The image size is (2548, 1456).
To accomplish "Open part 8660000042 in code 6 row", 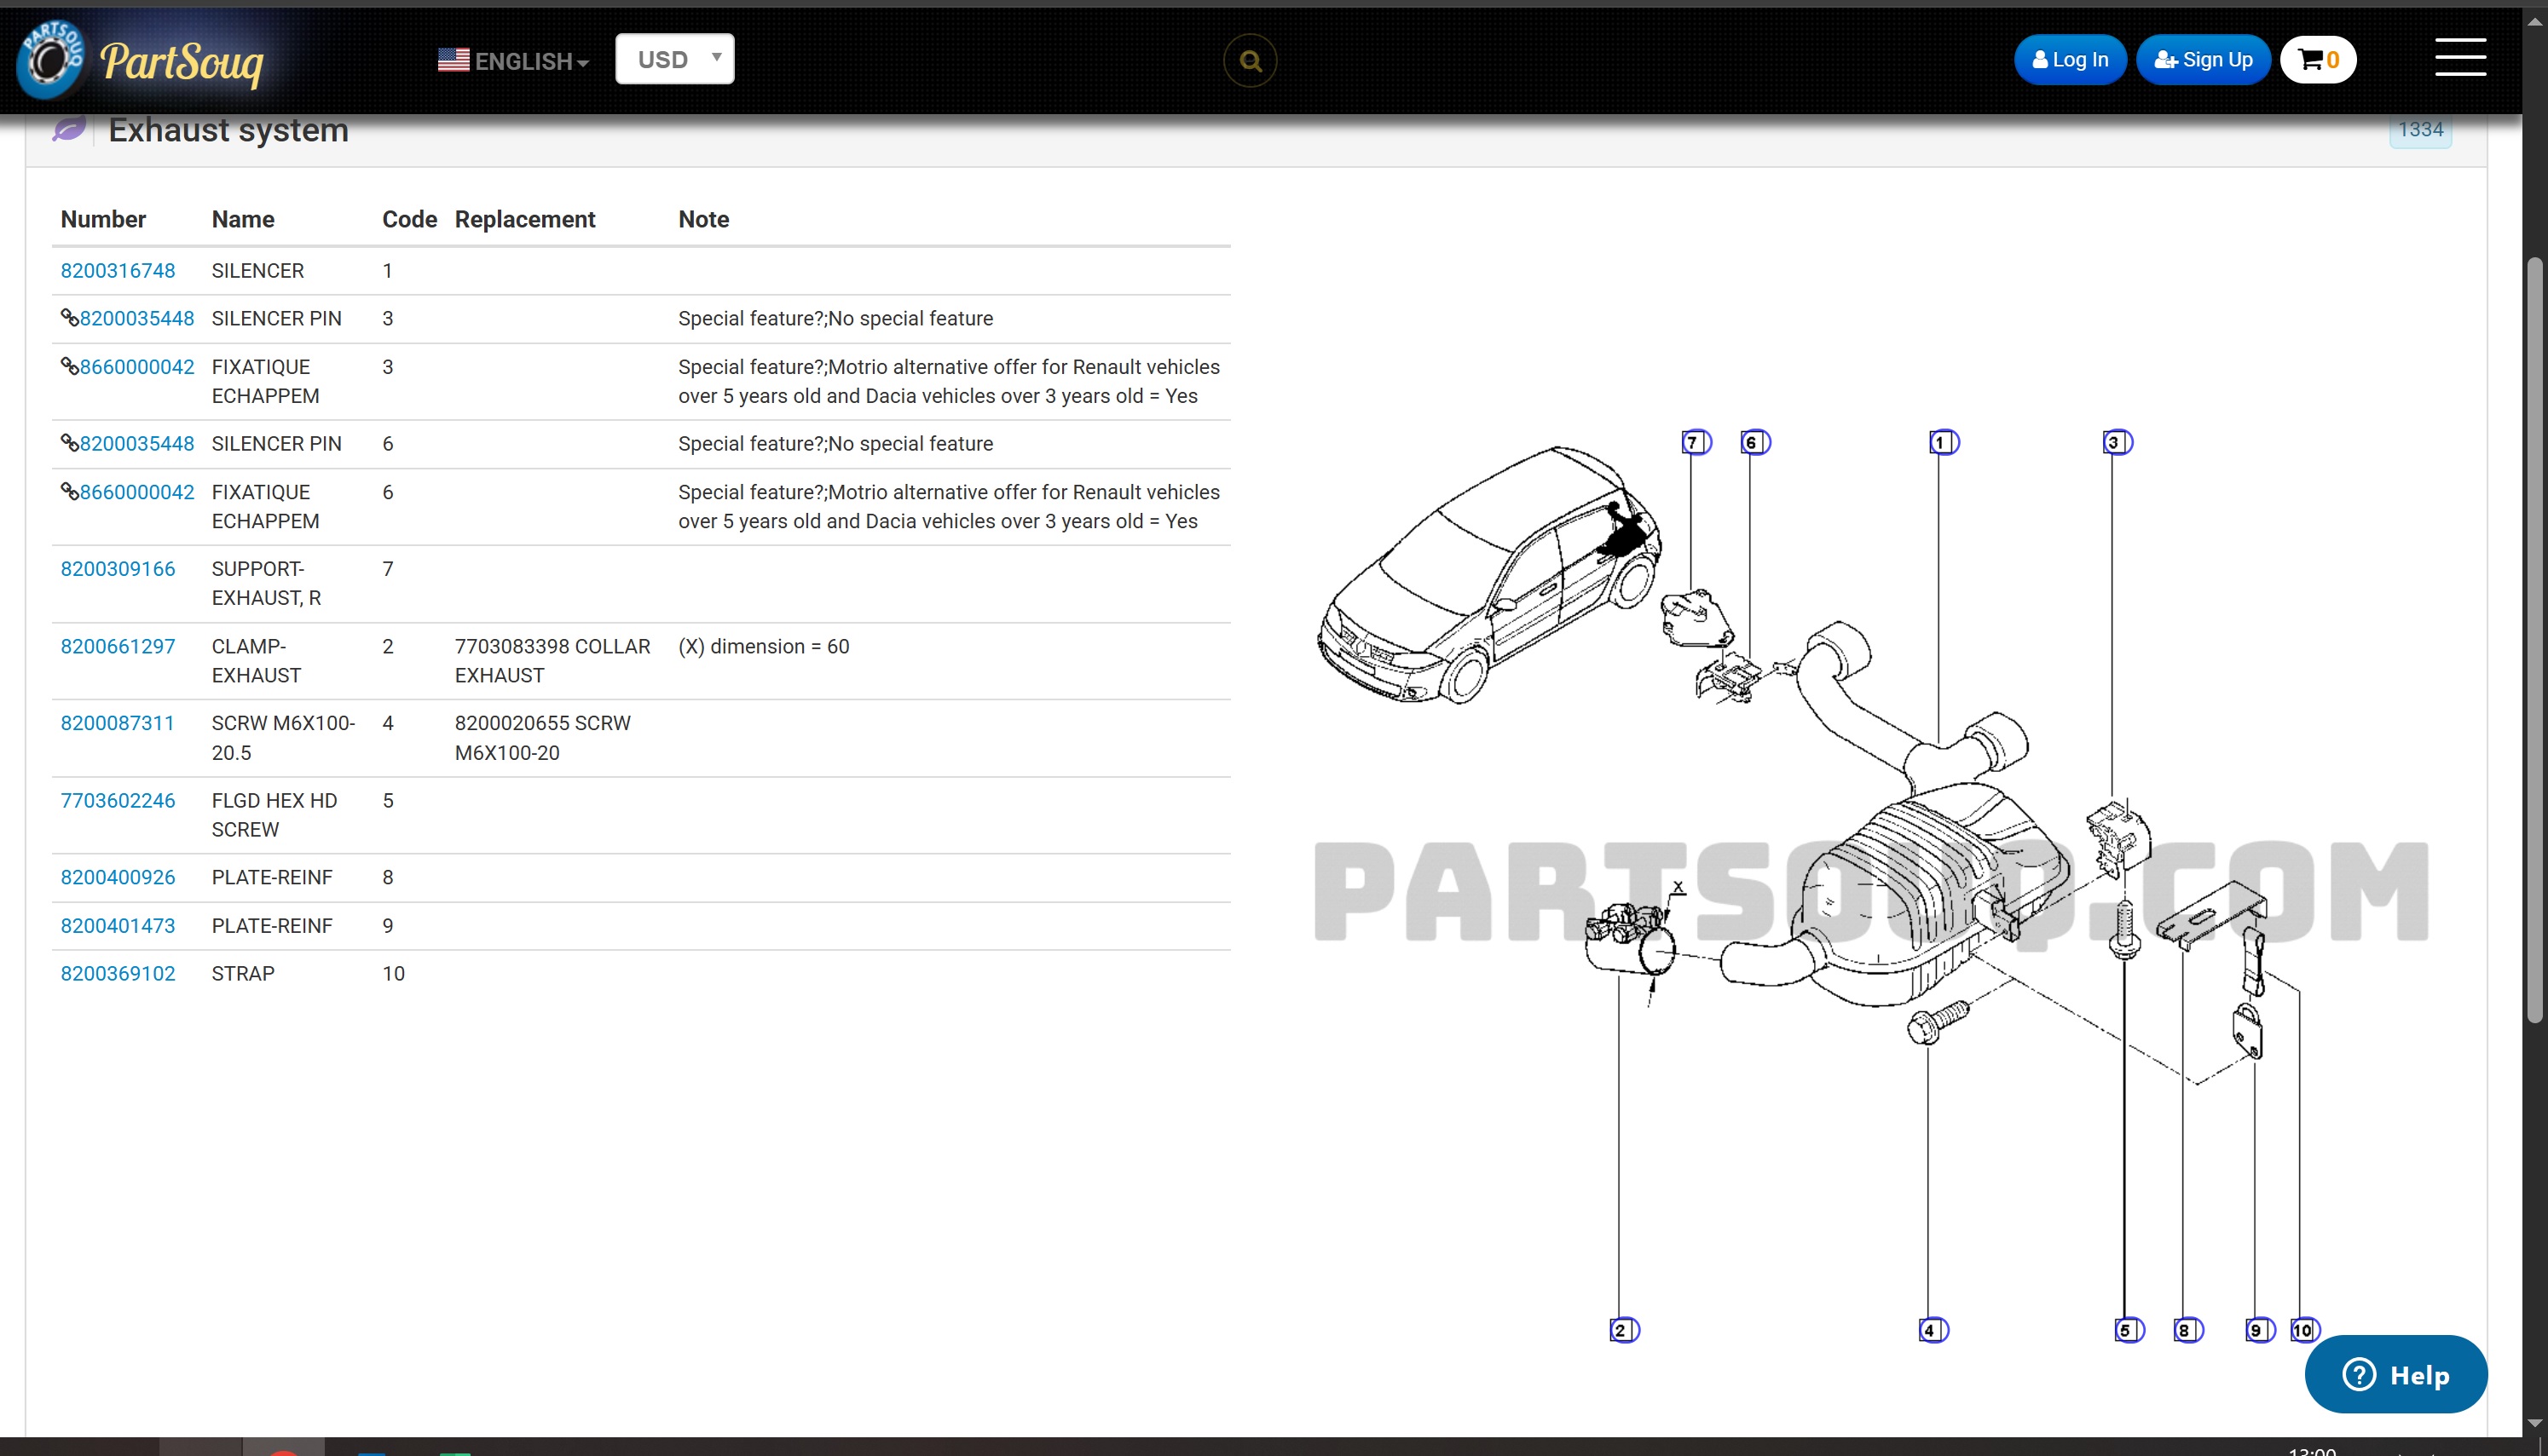I will pos(137,493).
